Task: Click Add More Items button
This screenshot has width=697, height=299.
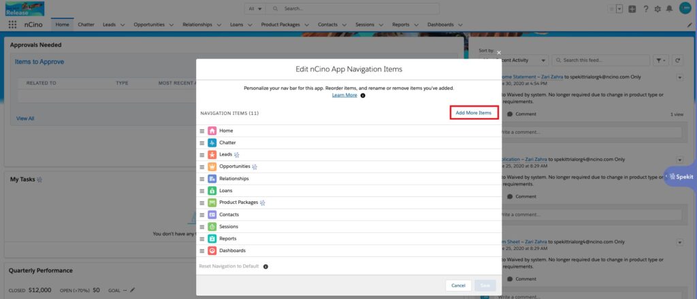Action: coord(474,113)
